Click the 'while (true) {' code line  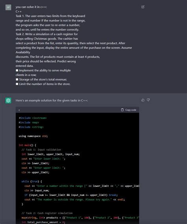point(32,181)
